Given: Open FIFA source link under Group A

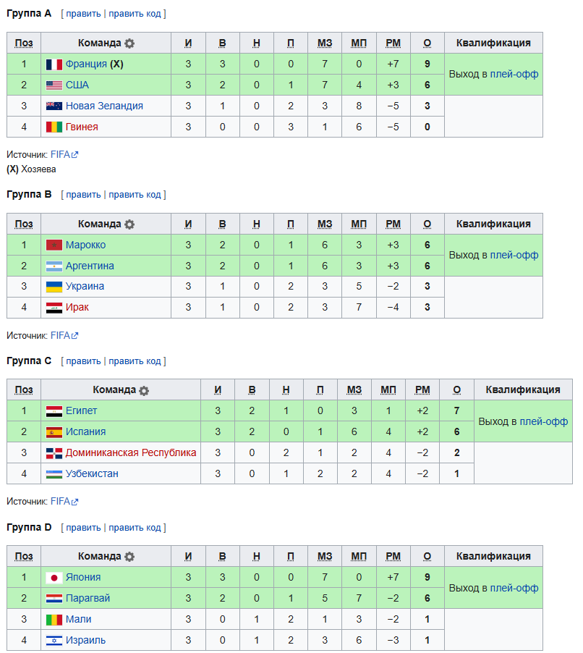Looking at the screenshot, I should [x=64, y=154].
